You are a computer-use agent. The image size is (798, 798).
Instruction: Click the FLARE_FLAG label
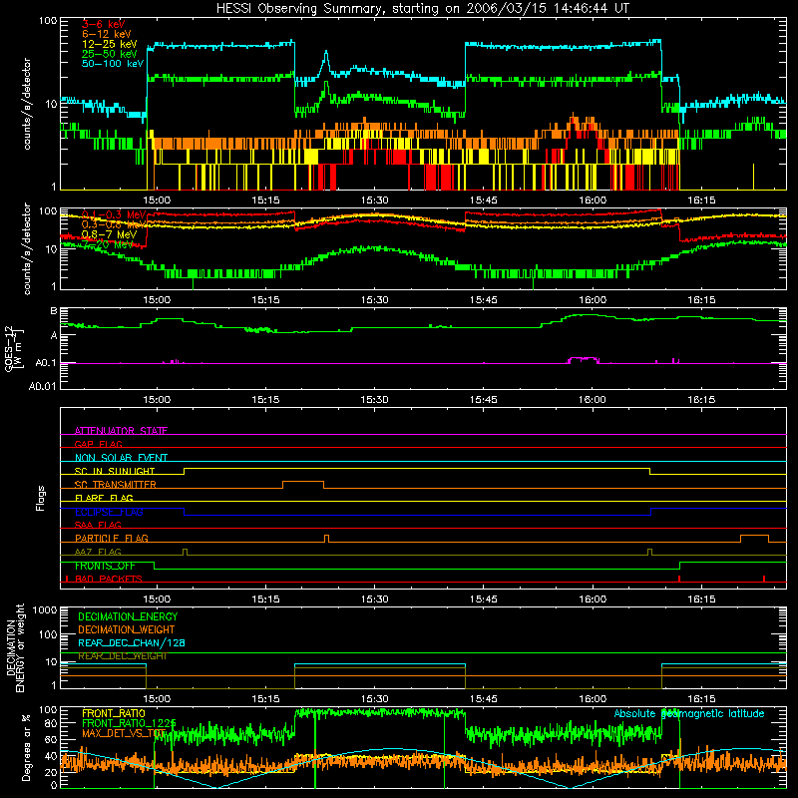coord(104,498)
